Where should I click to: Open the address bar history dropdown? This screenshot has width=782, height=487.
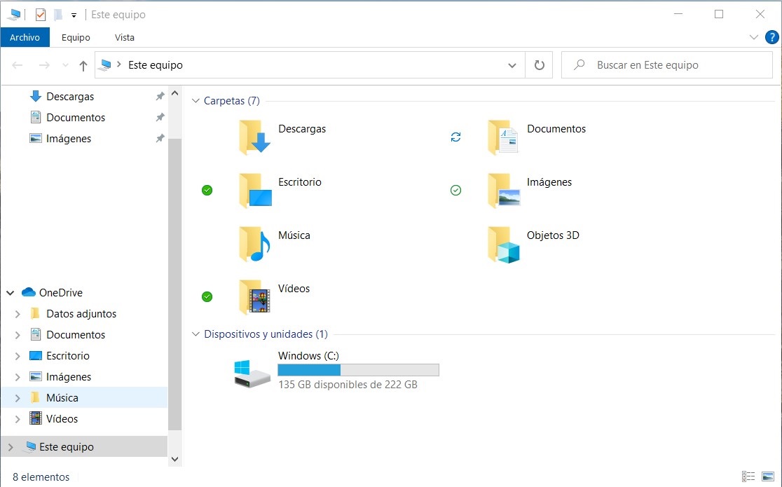(512, 65)
